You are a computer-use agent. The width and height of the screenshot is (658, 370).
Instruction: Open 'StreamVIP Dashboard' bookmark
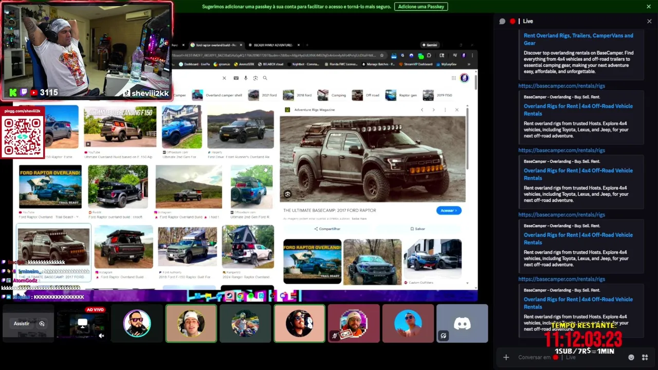pyautogui.click(x=415, y=64)
